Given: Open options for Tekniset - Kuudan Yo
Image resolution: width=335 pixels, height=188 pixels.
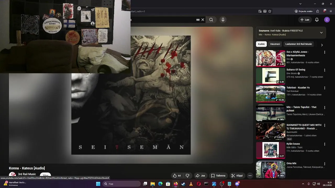Looking at the screenshot, I should click(x=325, y=88).
